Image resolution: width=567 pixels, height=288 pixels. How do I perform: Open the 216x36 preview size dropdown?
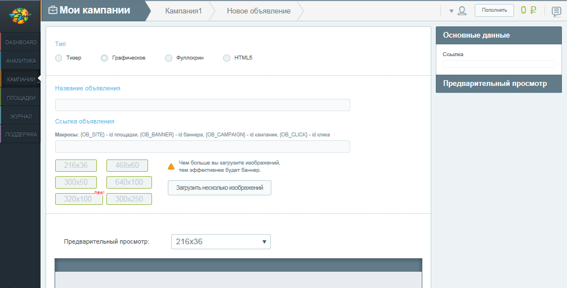(x=221, y=242)
